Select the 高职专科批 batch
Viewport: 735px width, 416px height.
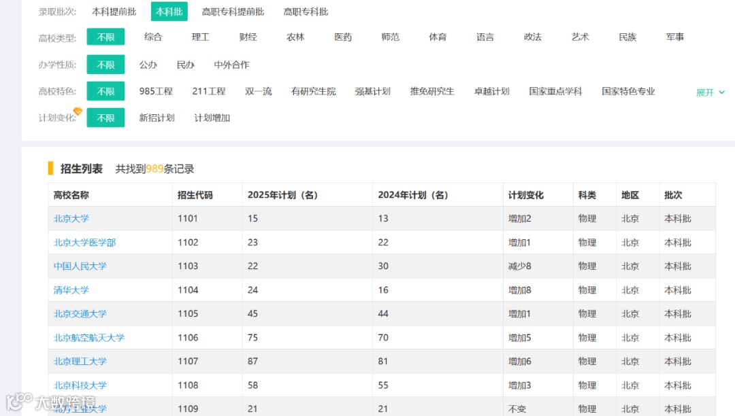tap(306, 12)
